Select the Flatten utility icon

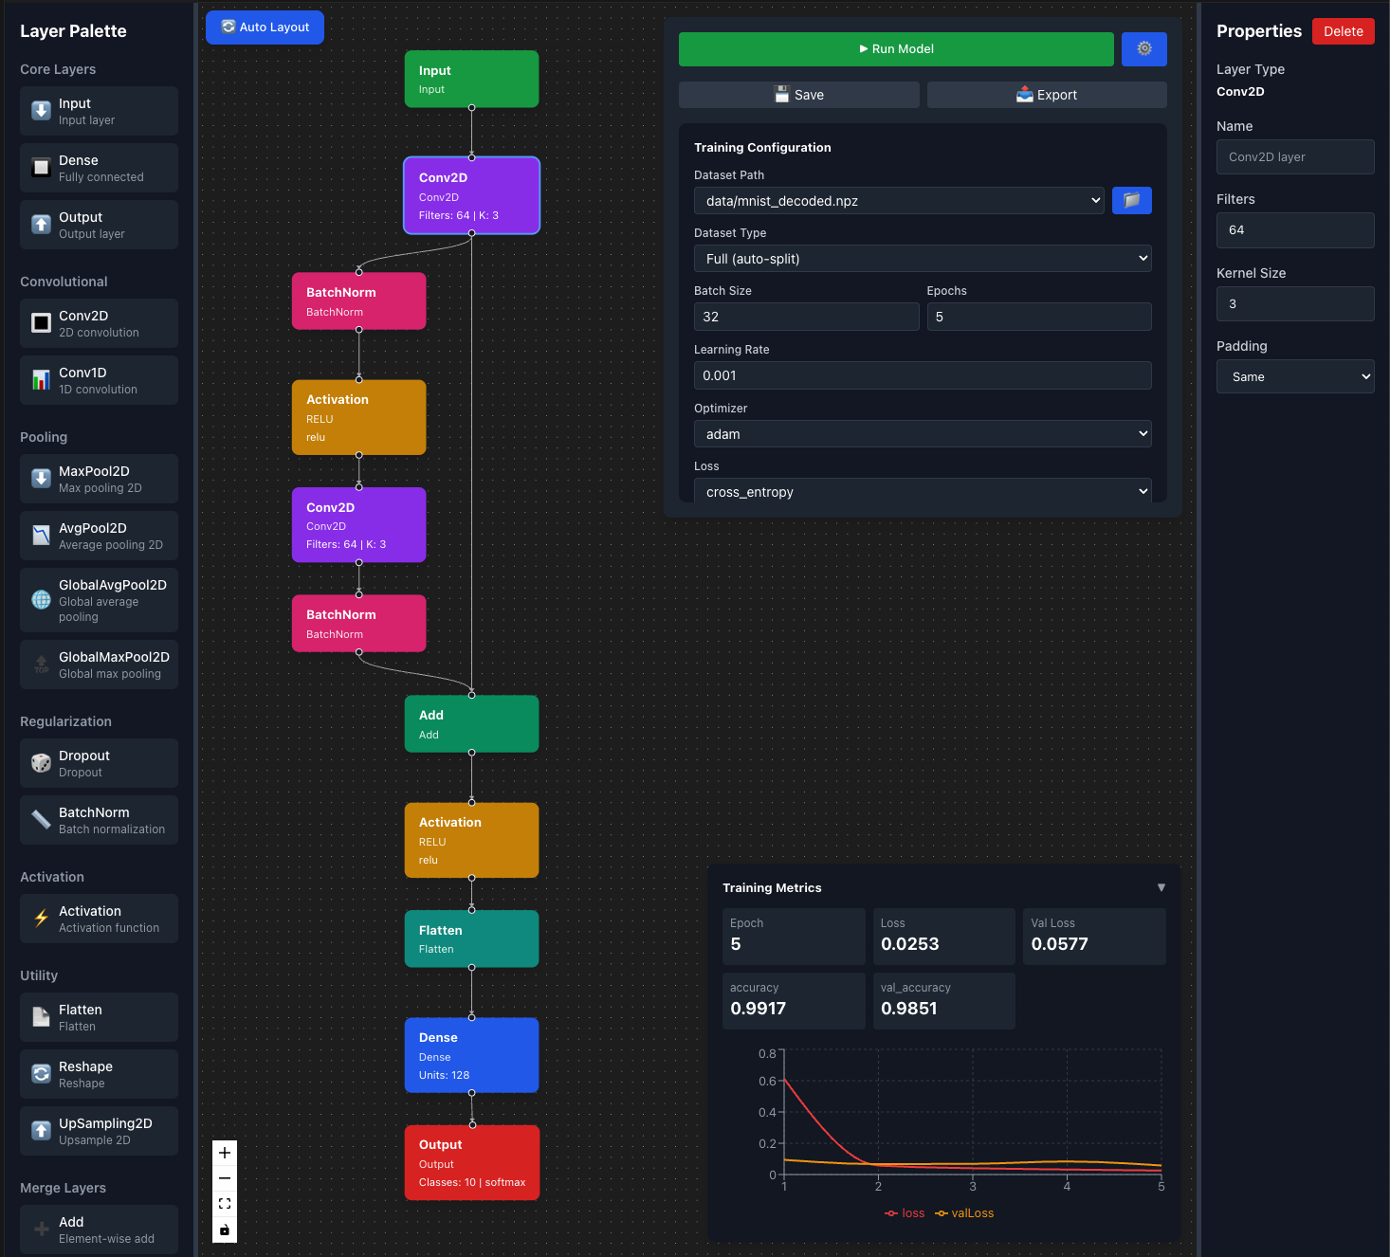[x=40, y=1016]
